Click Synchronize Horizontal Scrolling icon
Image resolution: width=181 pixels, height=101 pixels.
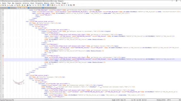[x=40, y=5]
